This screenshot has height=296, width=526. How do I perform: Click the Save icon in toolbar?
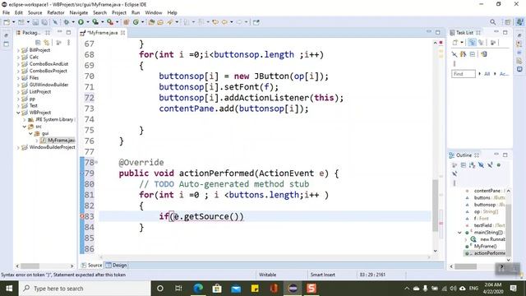coord(35,22)
